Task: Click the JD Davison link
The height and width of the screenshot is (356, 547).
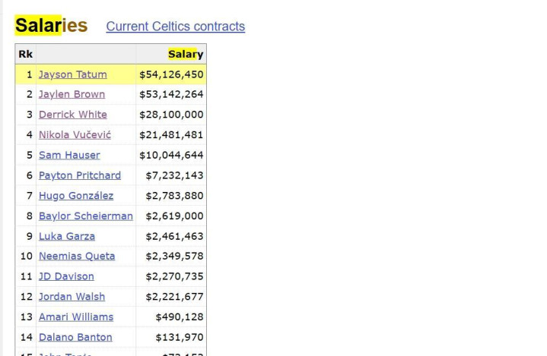Action: [66, 276]
